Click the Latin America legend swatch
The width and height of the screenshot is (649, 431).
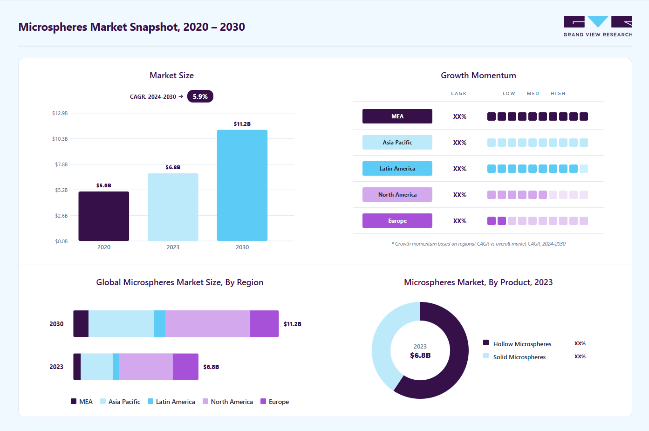(150, 401)
